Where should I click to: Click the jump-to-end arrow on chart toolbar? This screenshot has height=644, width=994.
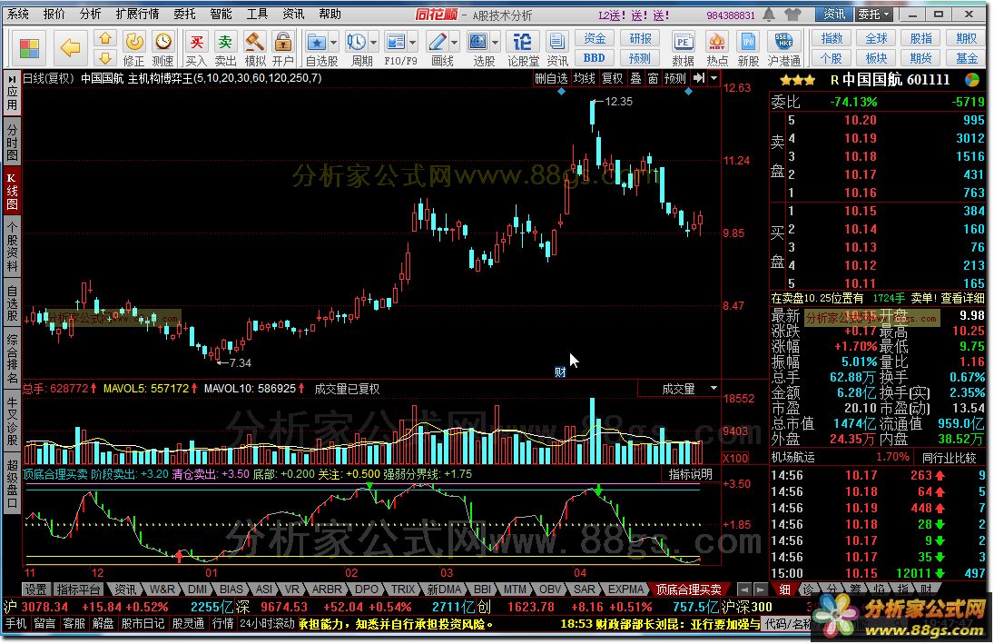[699, 78]
